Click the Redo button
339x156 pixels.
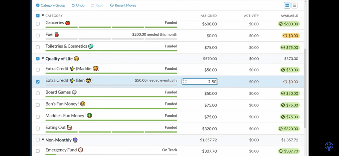97,5
